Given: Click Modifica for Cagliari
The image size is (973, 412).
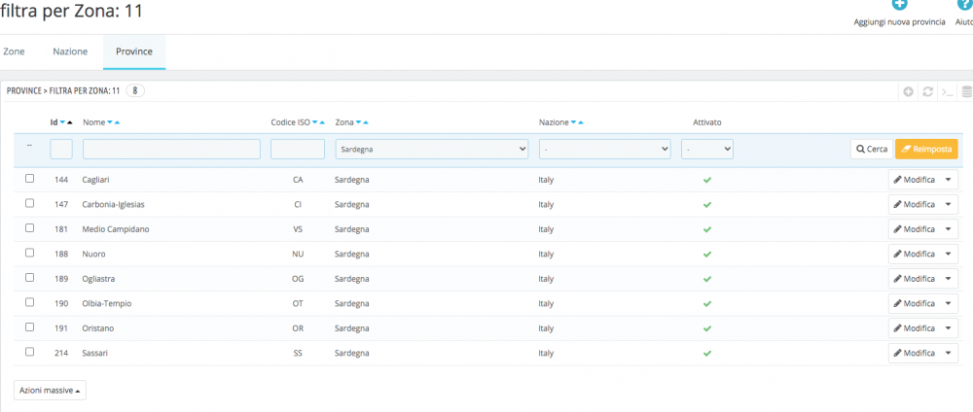Looking at the screenshot, I should [x=914, y=180].
